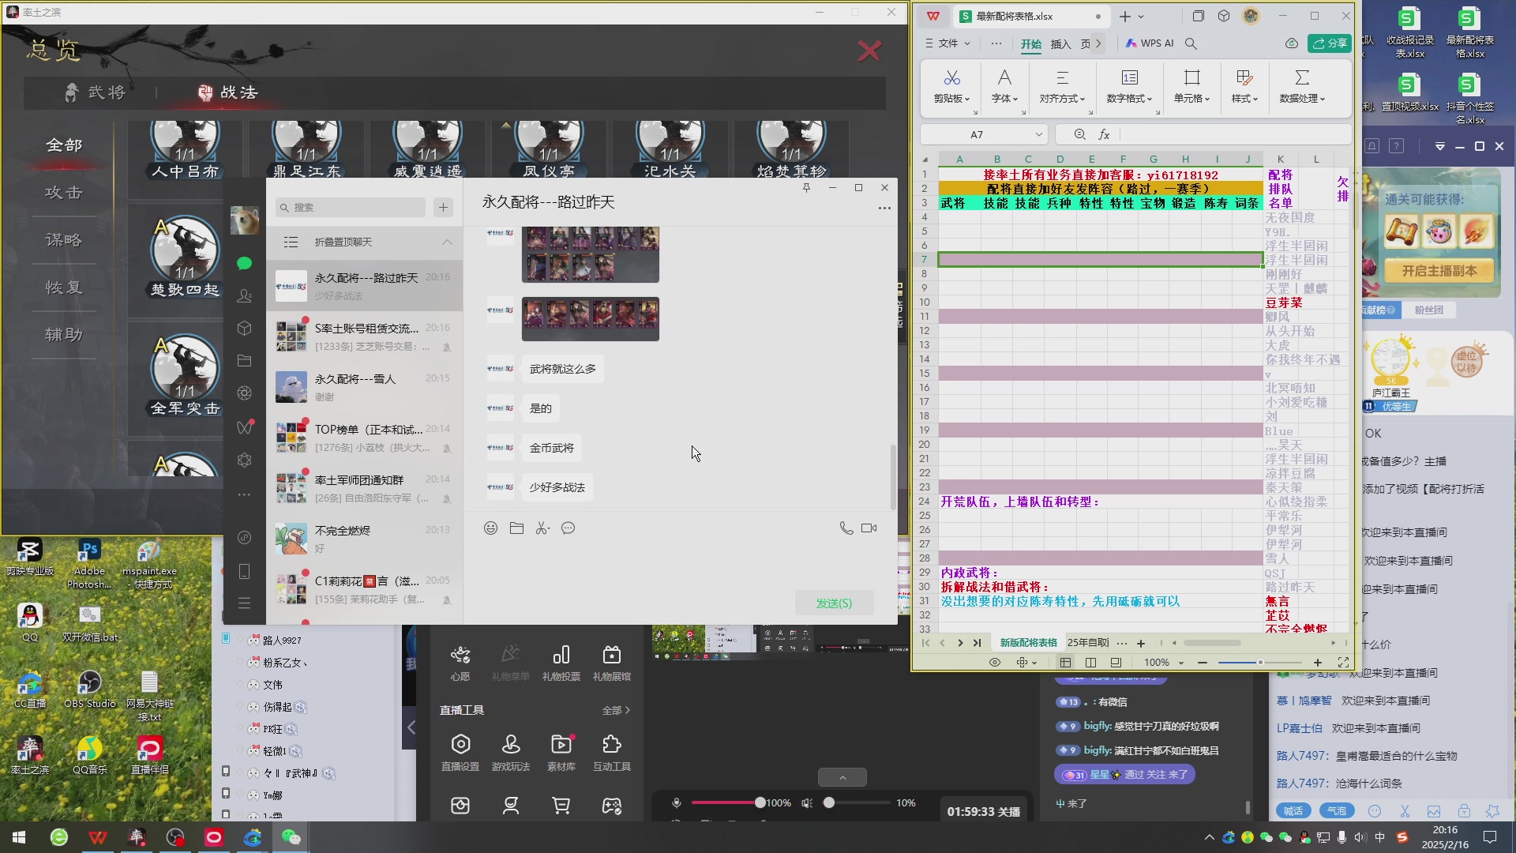Start video call in WeChat chat

pos(869,528)
